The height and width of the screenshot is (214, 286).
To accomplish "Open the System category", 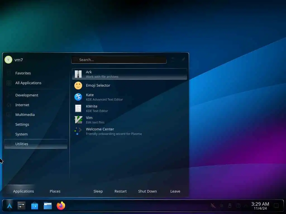I will (x=36, y=134).
